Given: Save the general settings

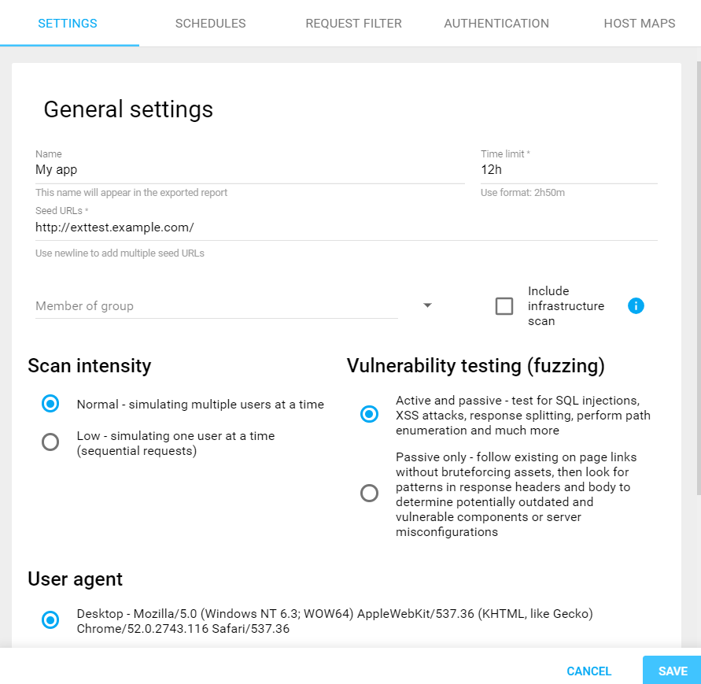Looking at the screenshot, I should click(672, 671).
